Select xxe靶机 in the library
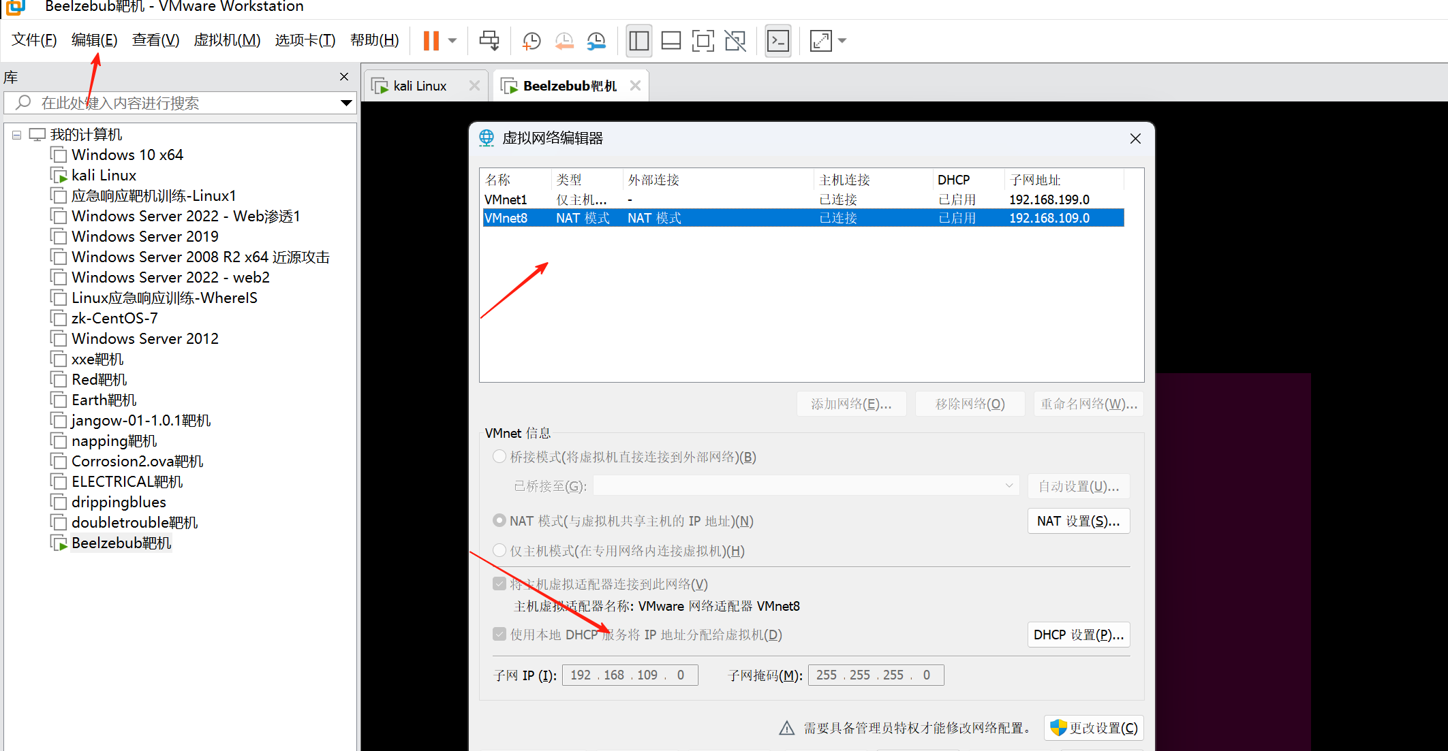This screenshot has width=1448, height=751. point(97,359)
